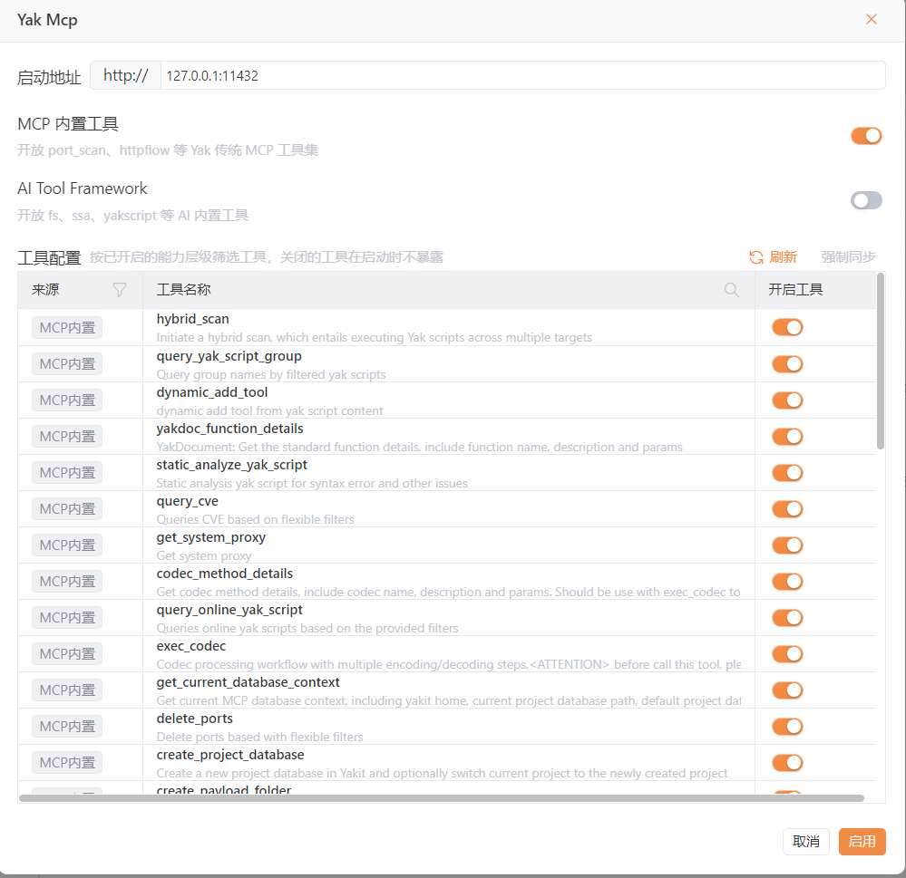This screenshot has height=878, width=906.
Task: Disable query_online_yak_script switch
Action: click(x=787, y=618)
